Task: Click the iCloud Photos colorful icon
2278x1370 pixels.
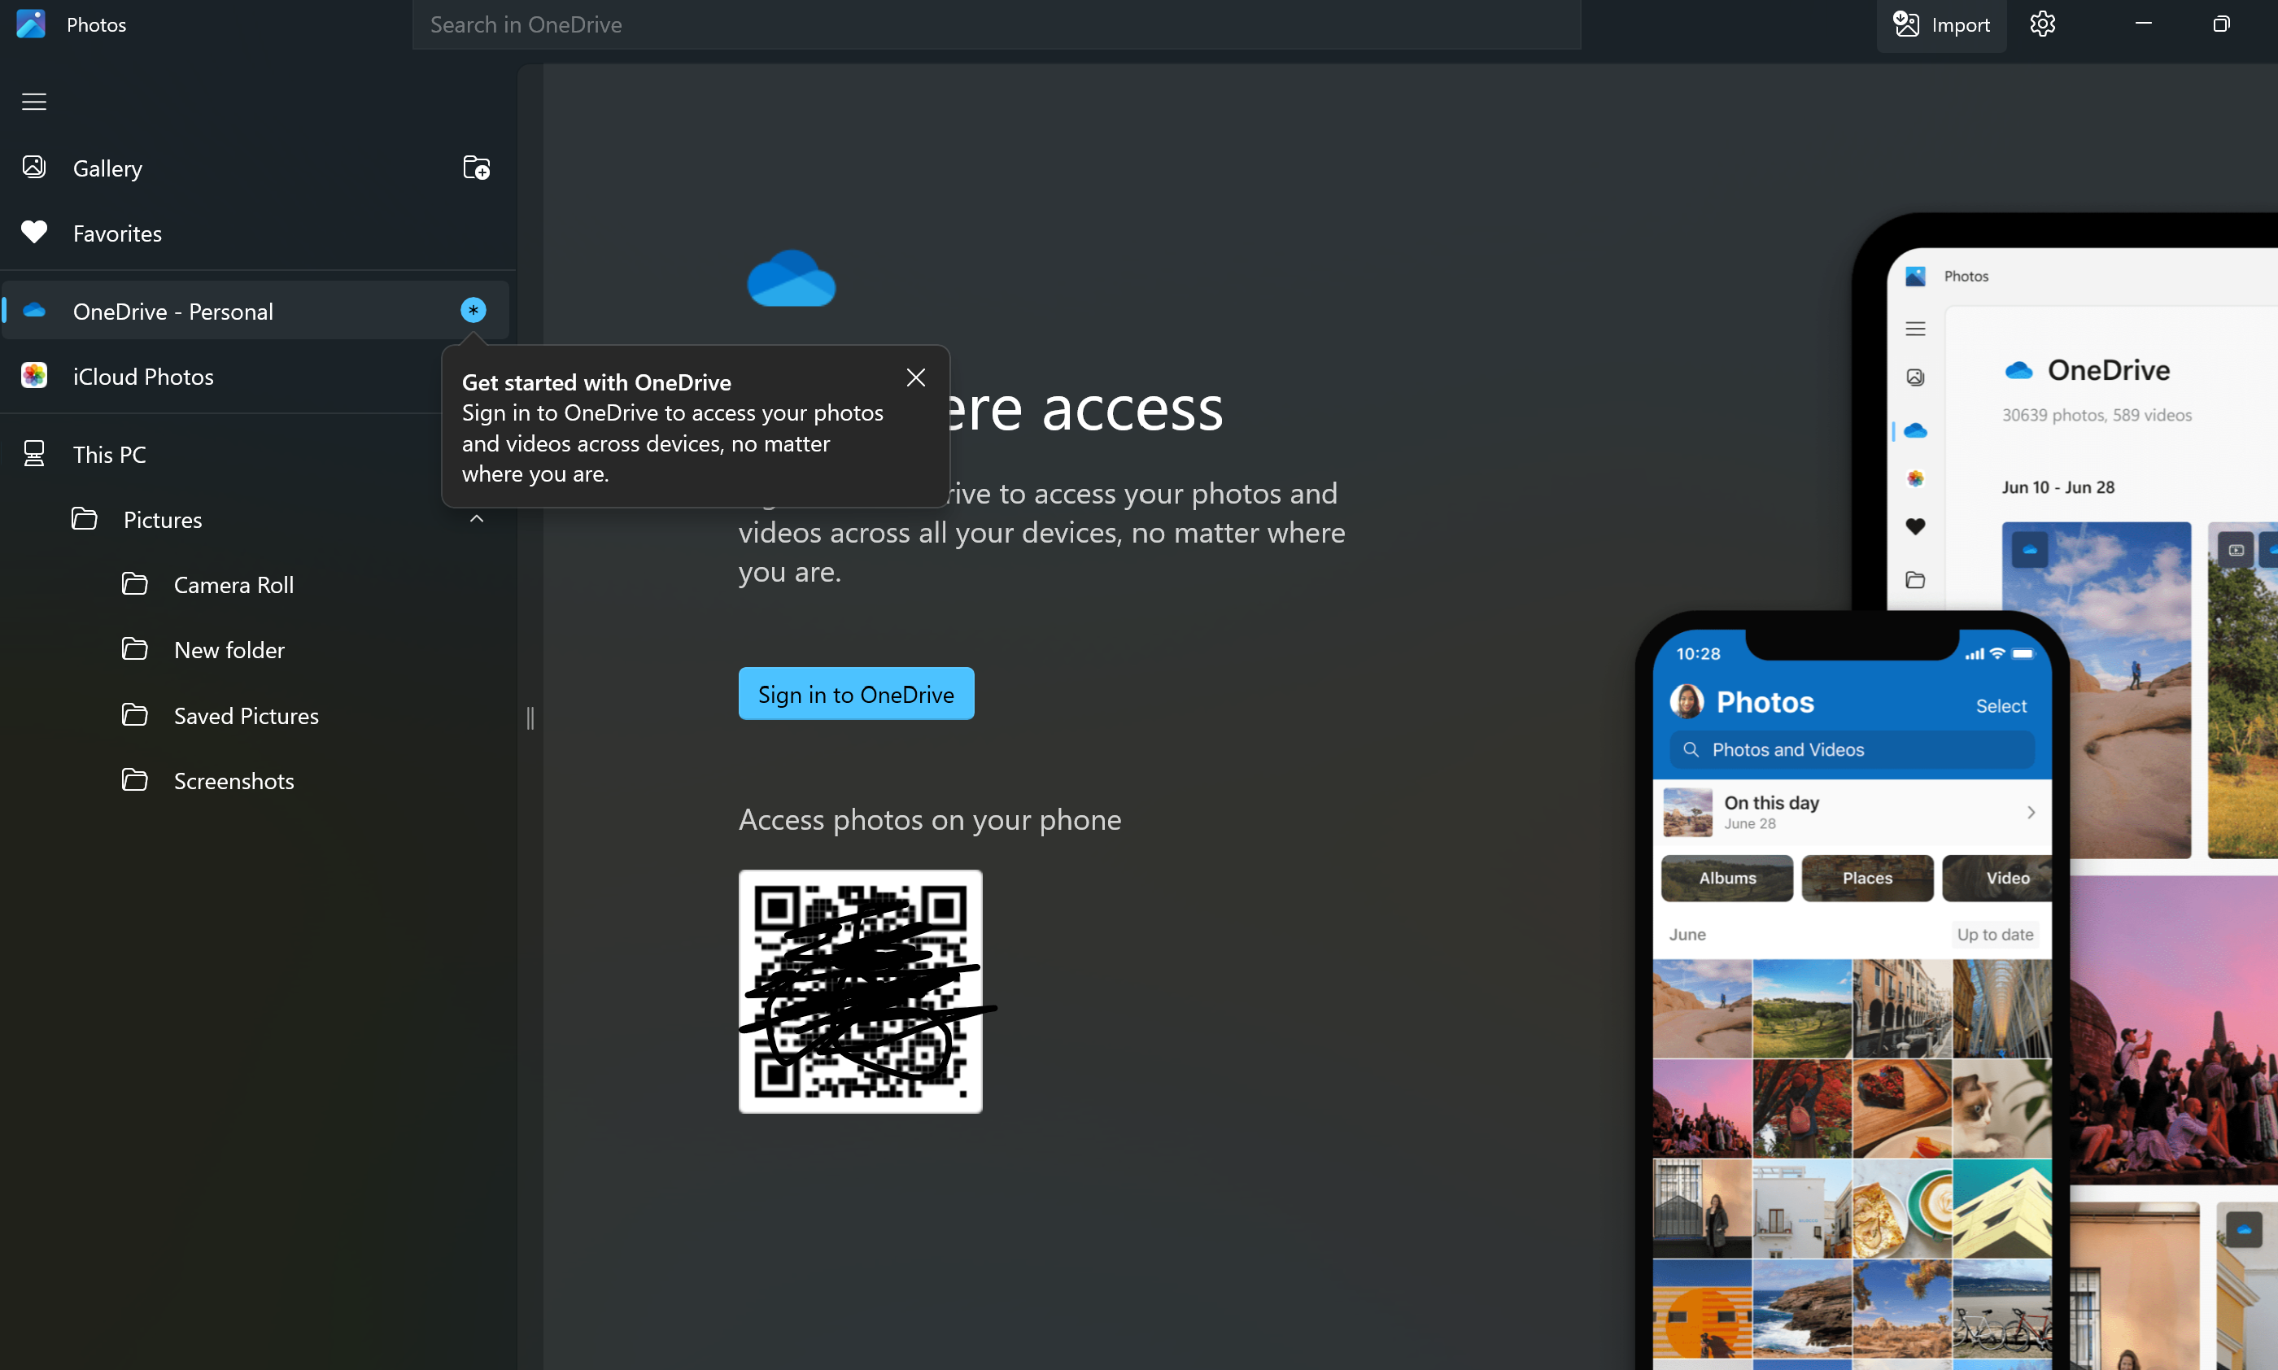Action: (x=34, y=375)
